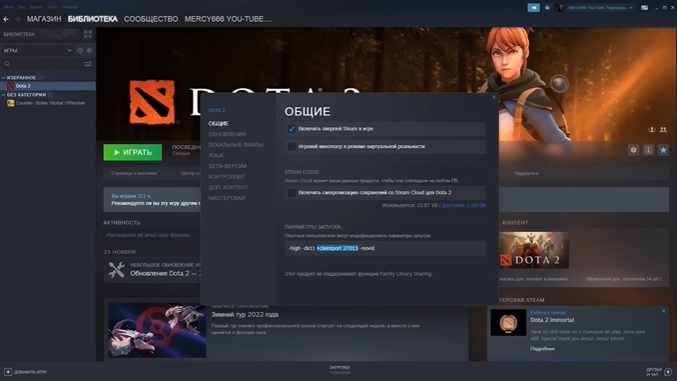Image resolution: width=677 pixels, height=381 pixels.
Task: Select Counter-Strike: Global Offensive in library
Action: (x=49, y=103)
